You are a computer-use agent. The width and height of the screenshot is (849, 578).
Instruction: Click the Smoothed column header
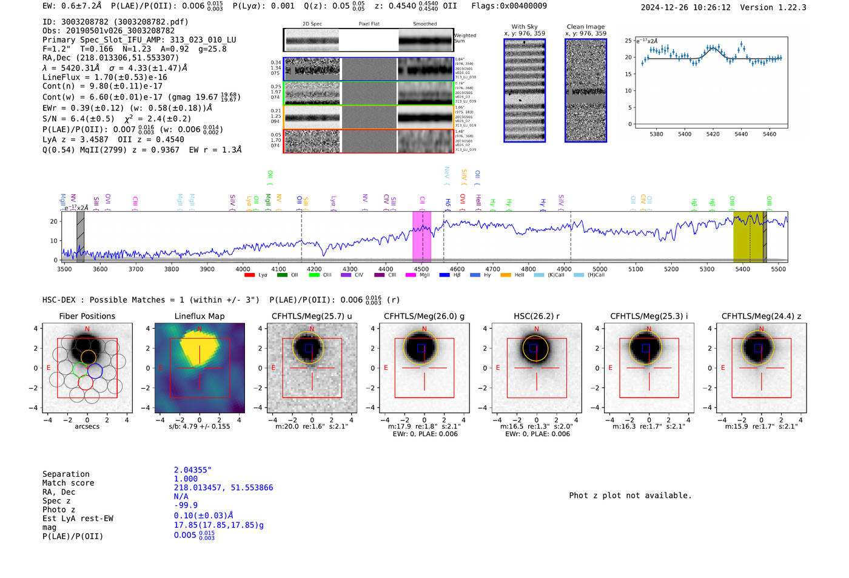pos(424,24)
